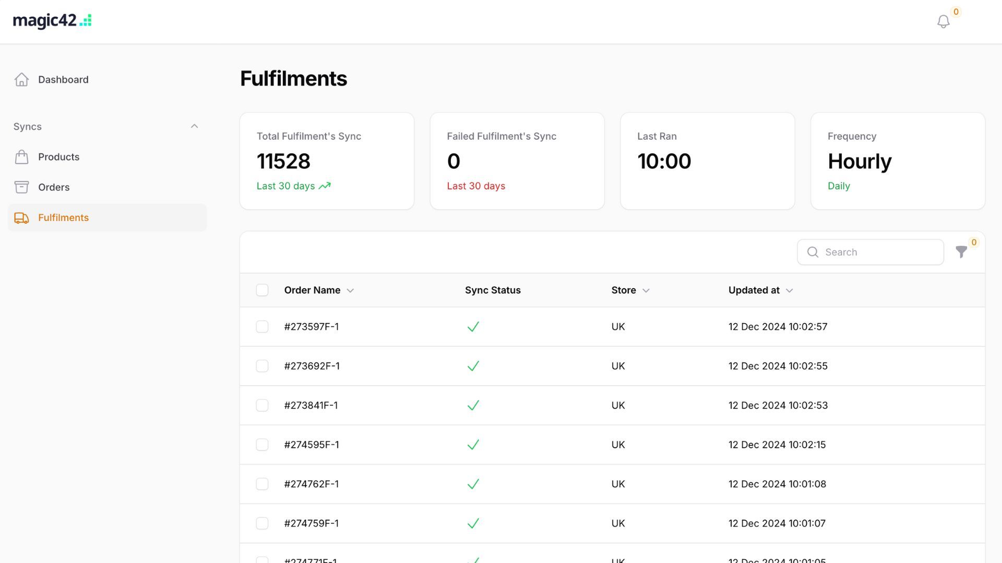Click the Fulfilments truck icon
The image size is (1002, 563).
click(21, 218)
